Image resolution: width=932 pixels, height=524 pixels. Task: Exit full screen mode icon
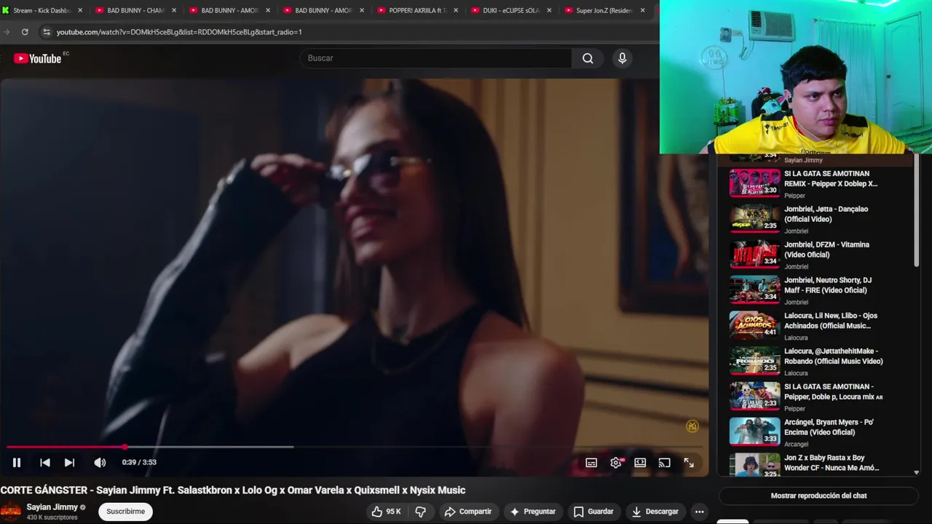[689, 463]
